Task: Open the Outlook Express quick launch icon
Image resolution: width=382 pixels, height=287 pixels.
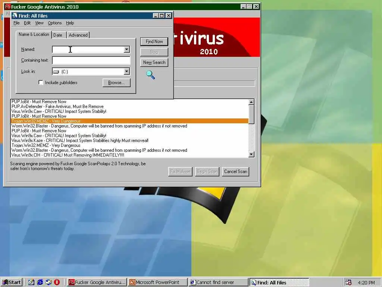Action: [48, 283]
